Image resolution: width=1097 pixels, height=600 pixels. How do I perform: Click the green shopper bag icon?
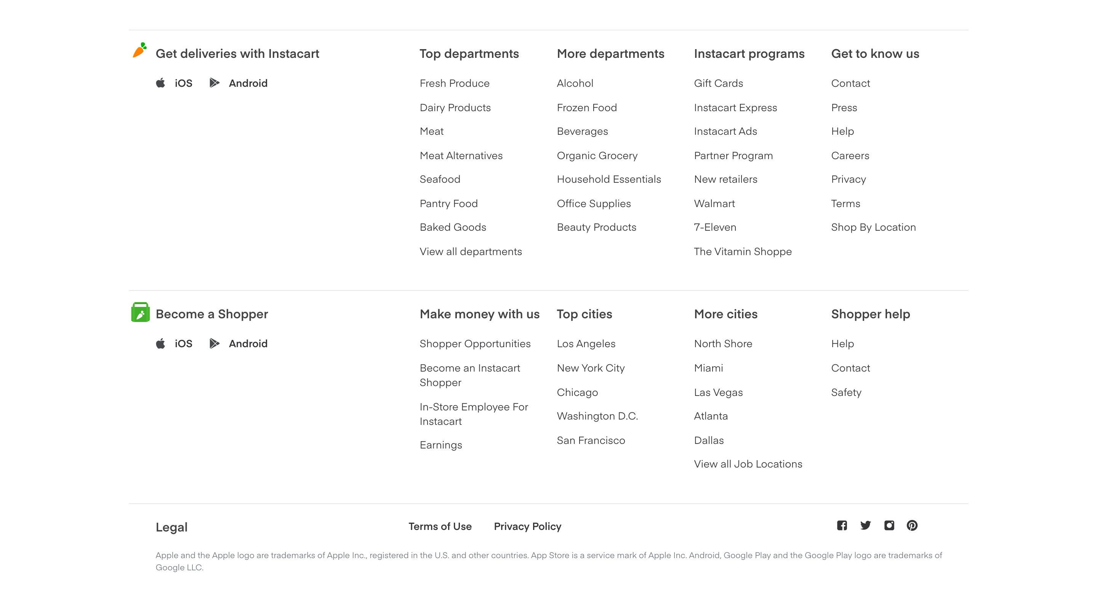[x=141, y=312]
